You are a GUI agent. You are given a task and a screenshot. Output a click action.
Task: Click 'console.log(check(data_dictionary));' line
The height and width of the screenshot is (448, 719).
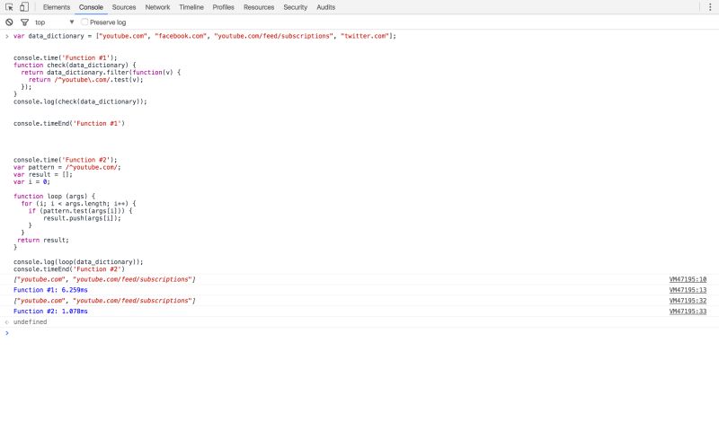pyautogui.click(x=80, y=101)
